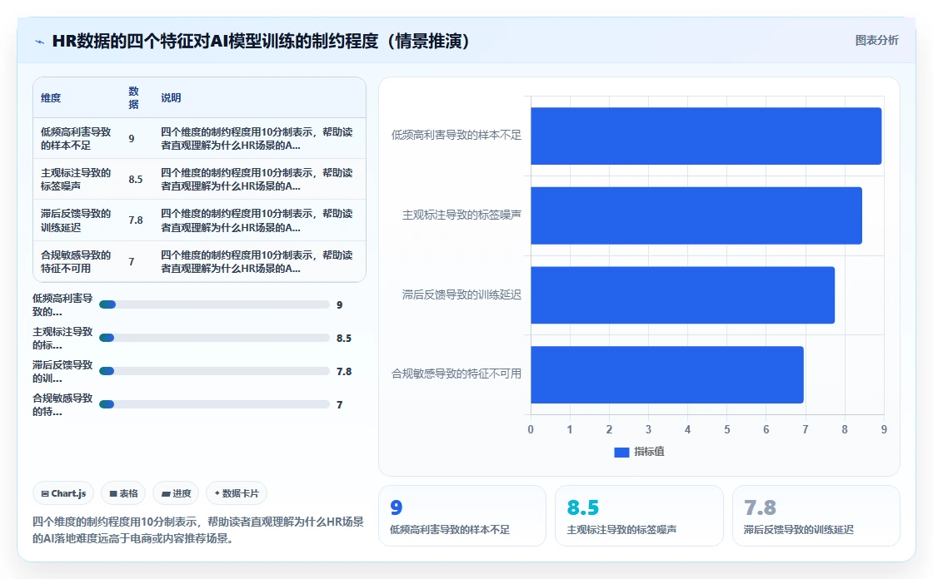Select the 进度 tag chip
933x579 pixels.
pyautogui.click(x=176, y=493)
